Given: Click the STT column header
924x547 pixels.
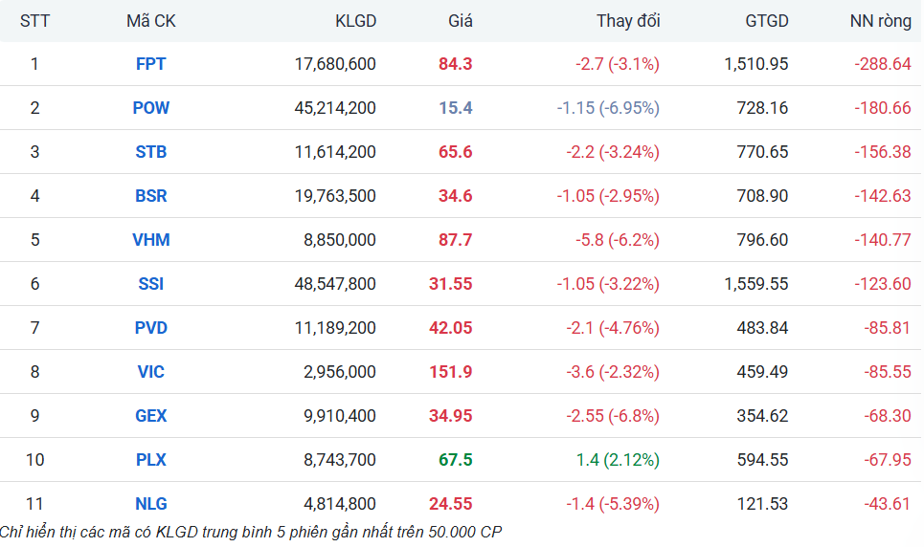Looking at the screenshot, I should [34, 21].
